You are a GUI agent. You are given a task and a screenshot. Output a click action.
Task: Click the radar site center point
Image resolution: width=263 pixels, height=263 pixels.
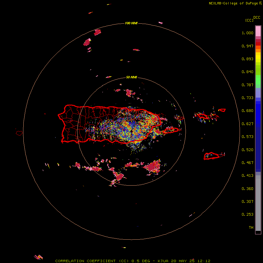click(132, 131)
